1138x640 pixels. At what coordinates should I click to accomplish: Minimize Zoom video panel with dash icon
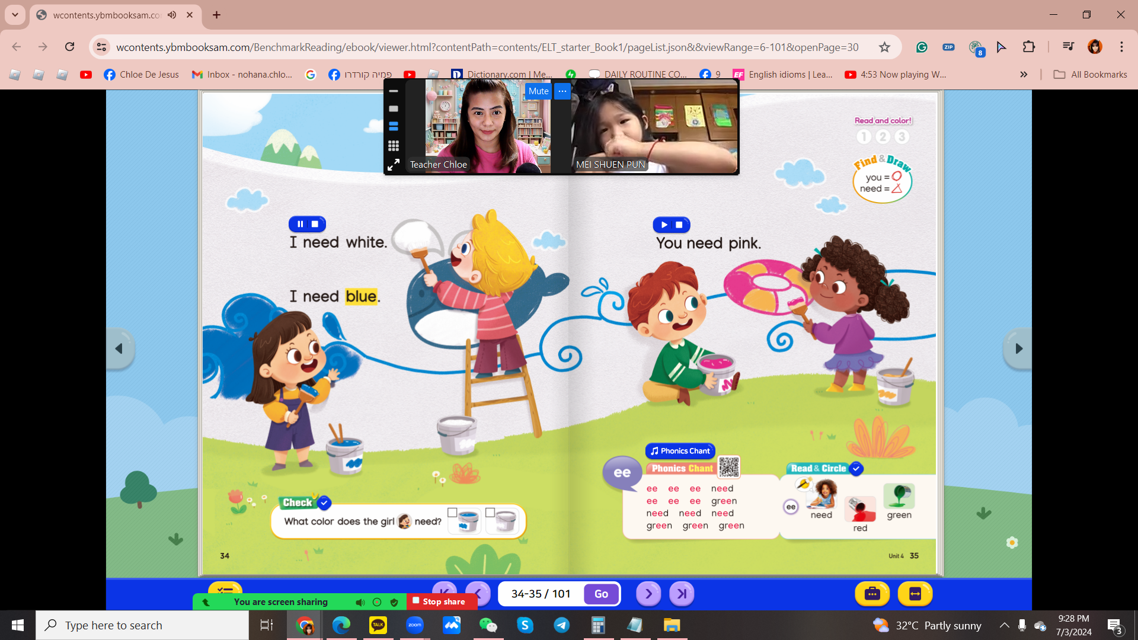pyautogui.click(x=394, y=91)
